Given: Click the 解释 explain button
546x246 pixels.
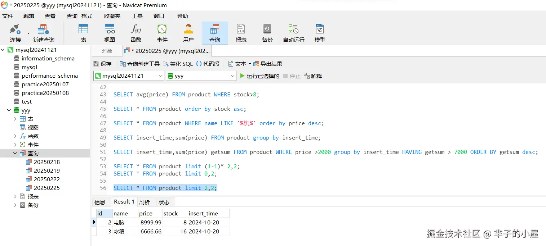Looking at the screenshot, I should (313, 76).
